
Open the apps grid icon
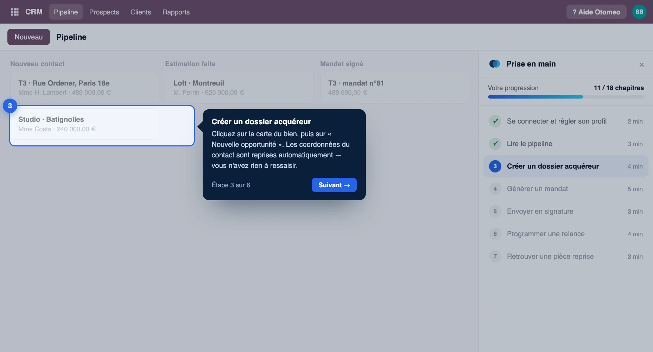coord(15,12)
